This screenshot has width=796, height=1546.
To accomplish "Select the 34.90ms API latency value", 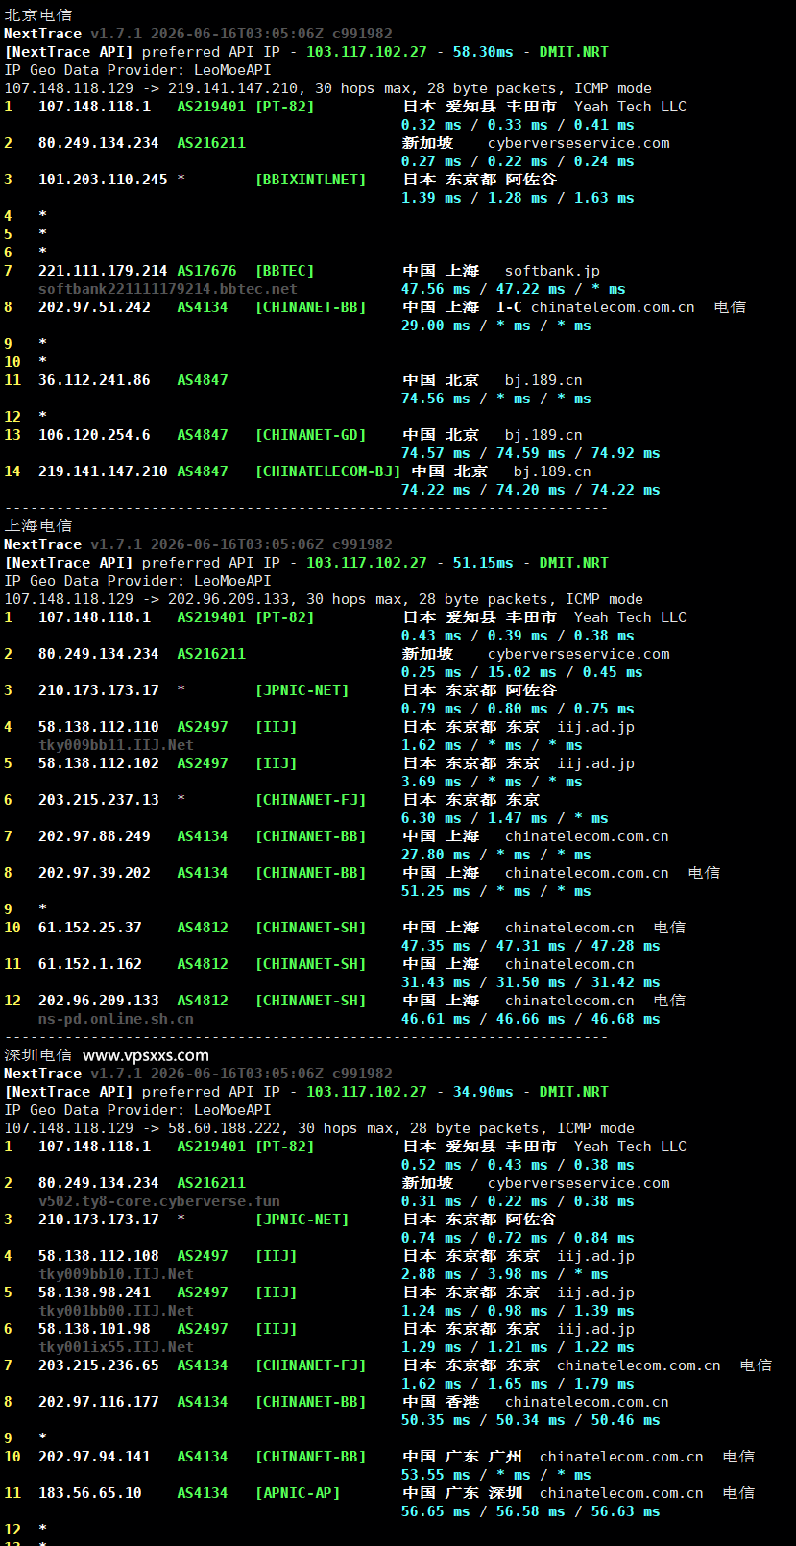I will (x=483, y=1092).
